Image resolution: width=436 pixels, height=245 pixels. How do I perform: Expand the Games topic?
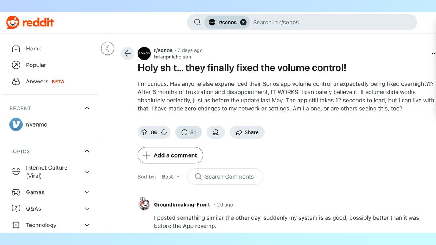pos(87,192)
